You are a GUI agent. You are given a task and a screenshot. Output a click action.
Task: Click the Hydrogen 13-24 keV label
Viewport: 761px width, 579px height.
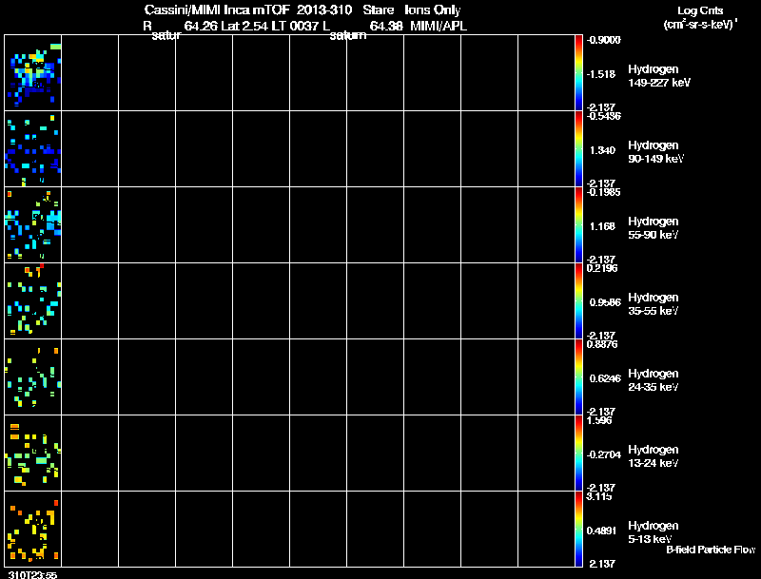pos(654,456)
